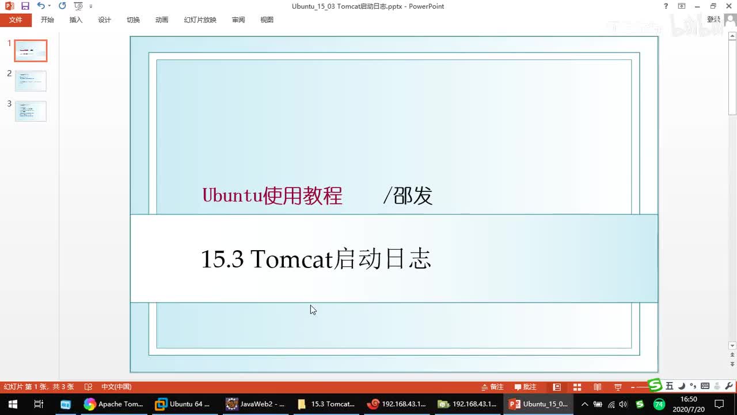Switch to the 切换 ribbon tab
The image size is (737, 415).
click(133, 20)
